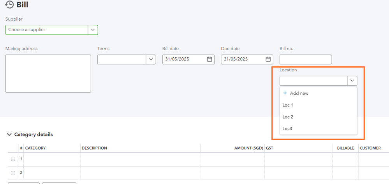The image size is (389, 184).
Task: Click the Choose a supplier field
Action: click(x=47, y=30)
